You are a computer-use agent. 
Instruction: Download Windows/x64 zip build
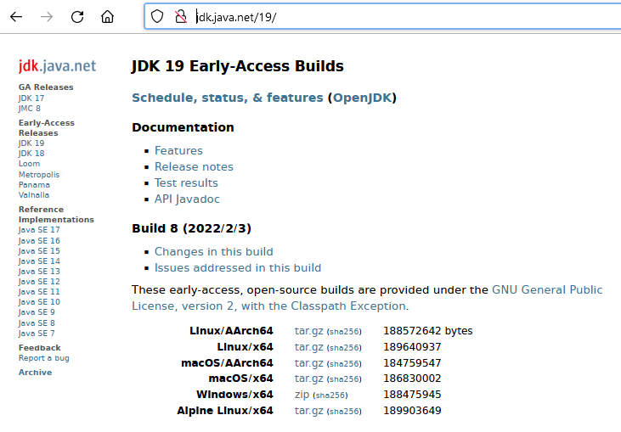coord(302,395)
